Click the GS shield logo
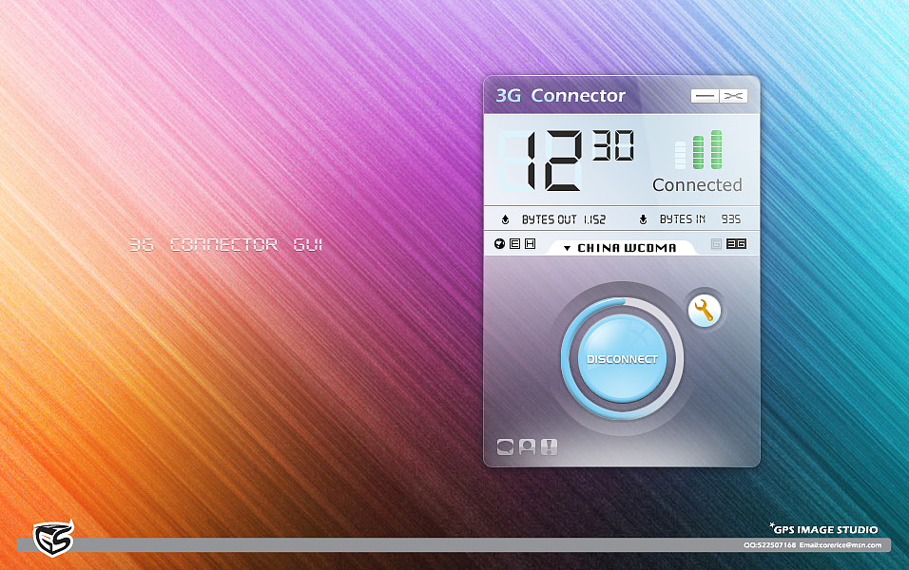 (53, 538)
